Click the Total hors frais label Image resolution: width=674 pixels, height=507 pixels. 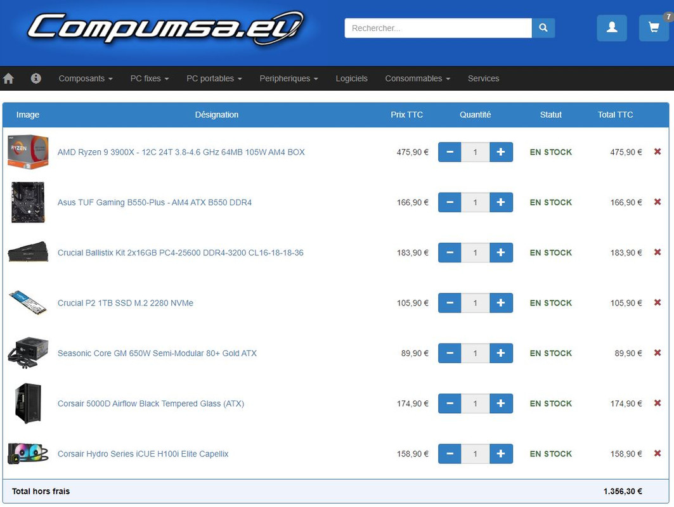[41, 491]
